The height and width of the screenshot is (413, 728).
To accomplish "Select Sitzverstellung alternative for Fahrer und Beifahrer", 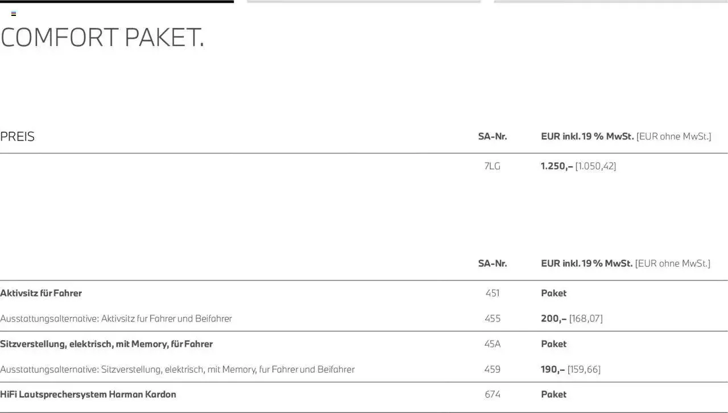I will pyautogui.click(x=177, y=369).
